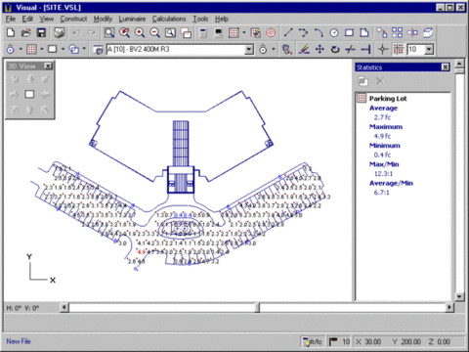This screenshot has height=352, width=469.
Task: Select the Zoom Out magnifier tool
Action: (155, 32)
